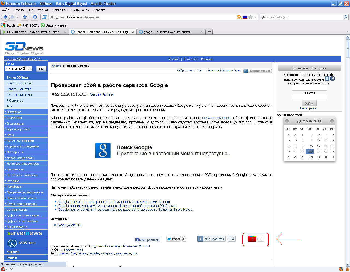Image resolution: width=350 pixels, height=272 pixels.
Task: Open the Adblock Plus status bar icon
Action: click(3, 269)
